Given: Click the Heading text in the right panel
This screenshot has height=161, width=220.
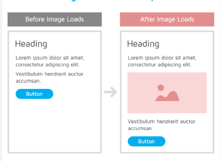Looking at the screenshot, I should click(143, 44).
